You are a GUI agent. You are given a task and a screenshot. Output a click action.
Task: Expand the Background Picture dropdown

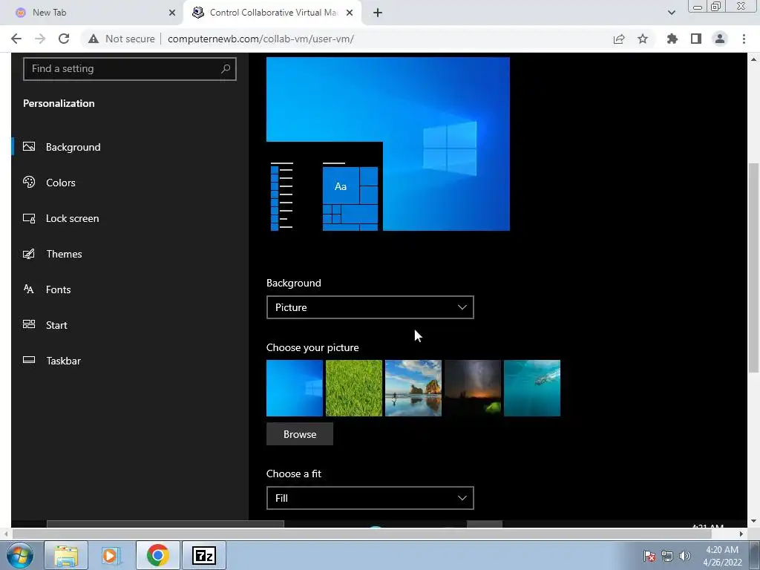point(370,307)
